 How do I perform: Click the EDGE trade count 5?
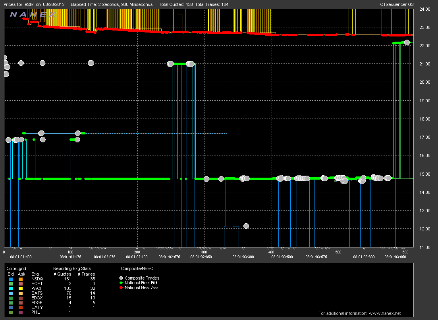pos(94,303)
